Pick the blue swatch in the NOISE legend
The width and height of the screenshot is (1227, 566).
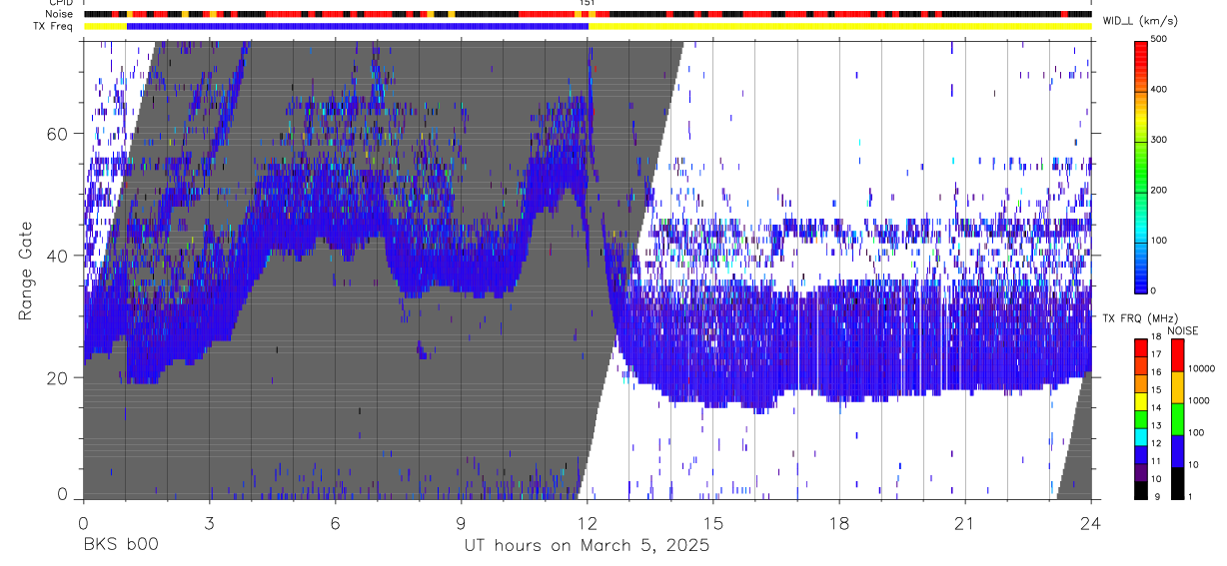click(1177, 451)
